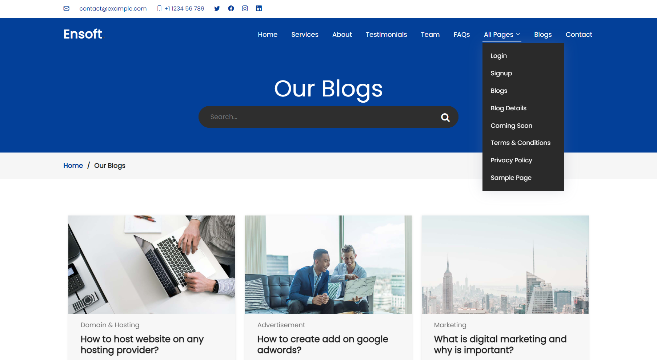Viewport: 657px width, 360px height.
Task: Open the laptop hosting blog thumbnail
Action: (x=152, y=265)
